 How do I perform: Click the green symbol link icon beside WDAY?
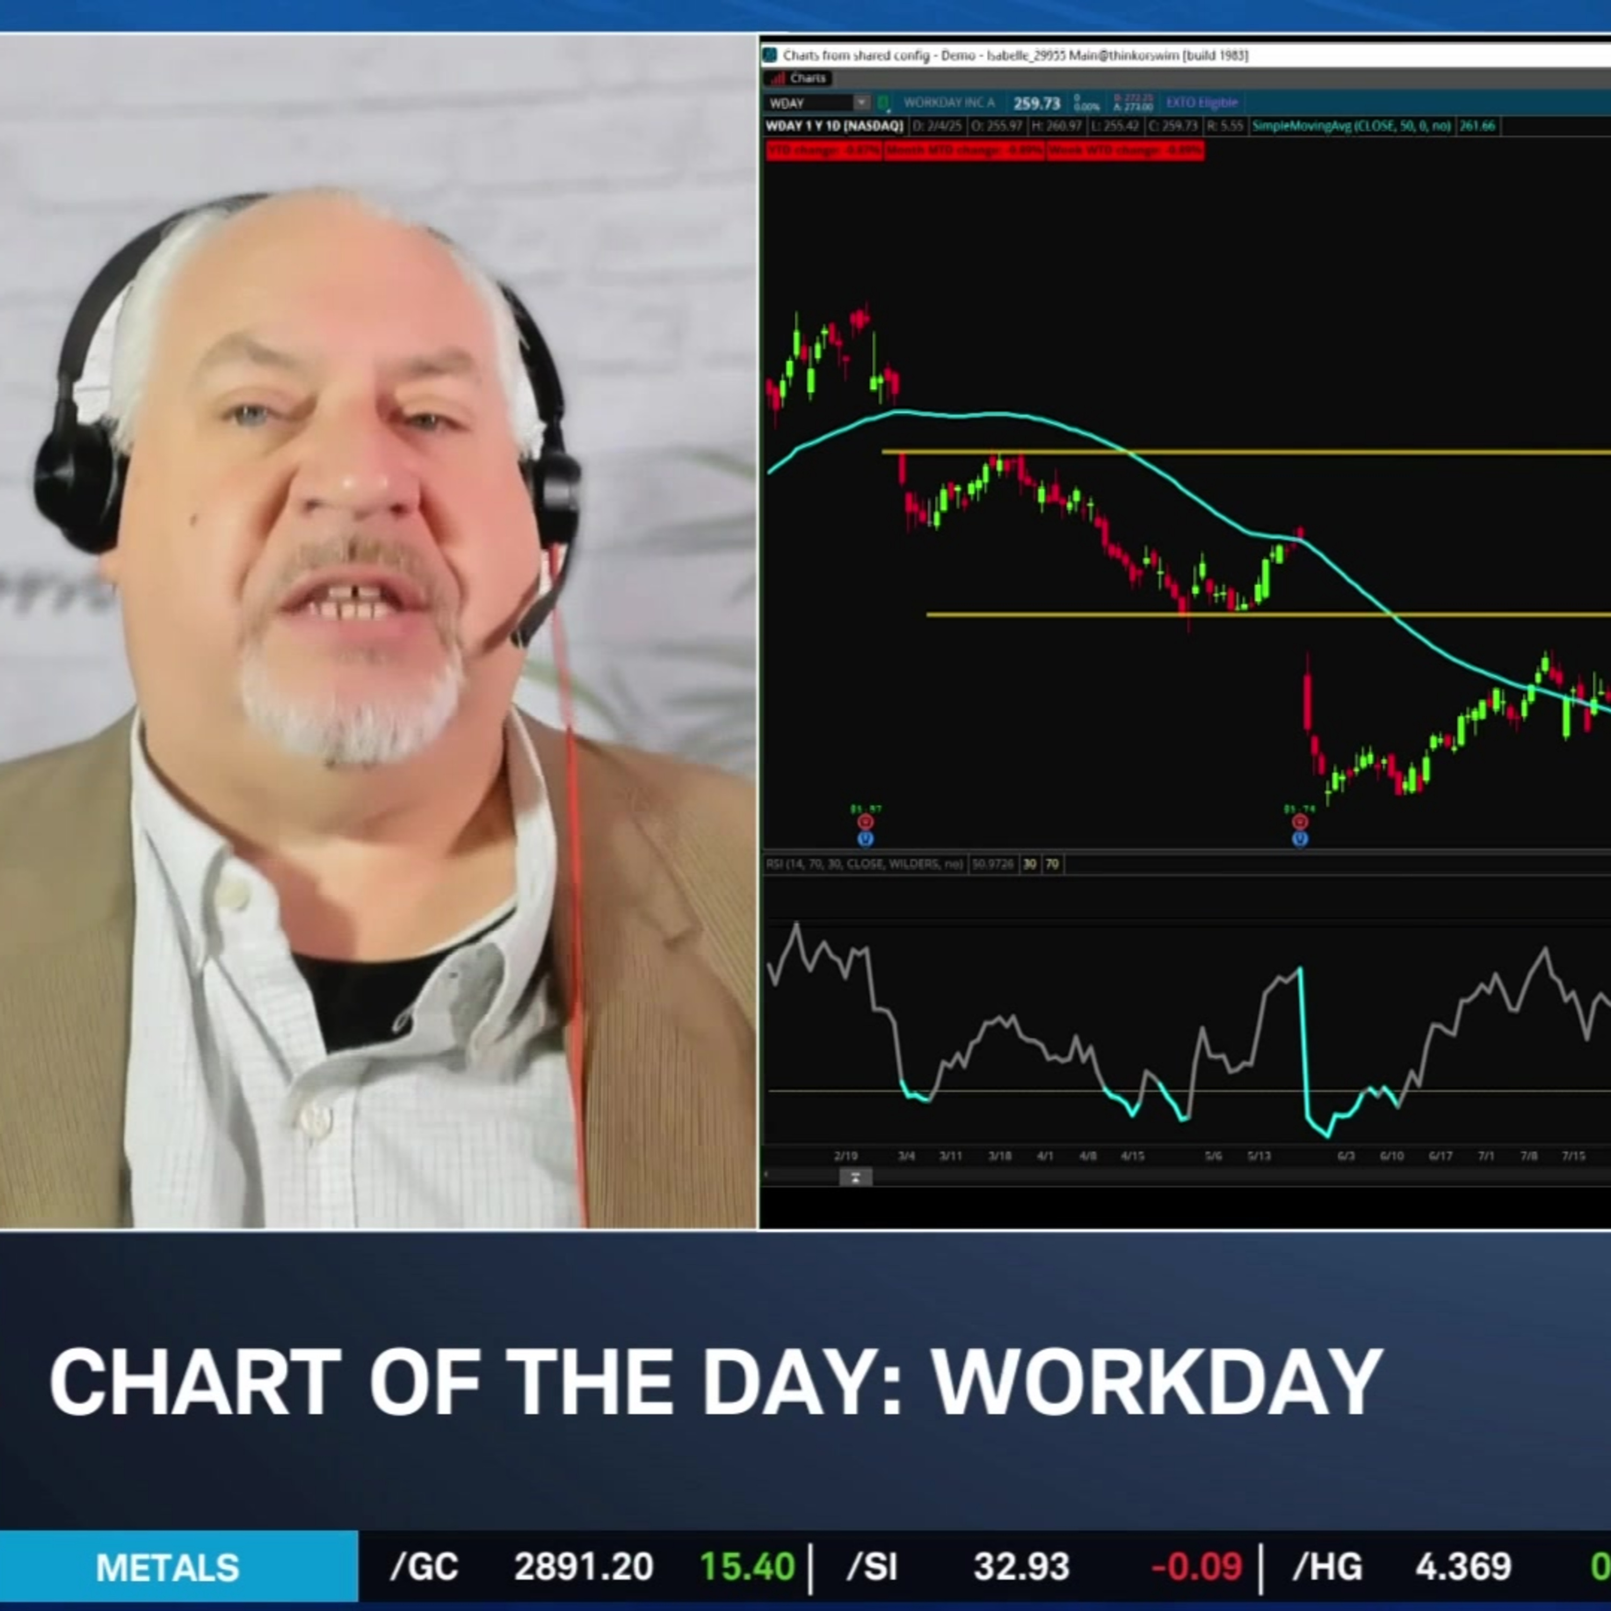coord(884,103)
